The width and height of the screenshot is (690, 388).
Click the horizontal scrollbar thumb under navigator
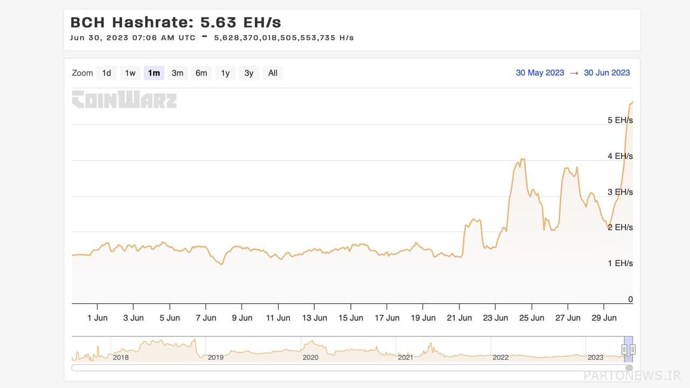pyautogui.click(x=629, y=368)
